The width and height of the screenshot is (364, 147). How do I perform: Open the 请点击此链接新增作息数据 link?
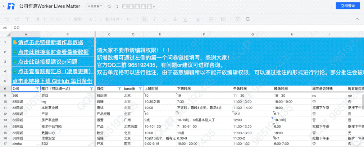[51, 42]
